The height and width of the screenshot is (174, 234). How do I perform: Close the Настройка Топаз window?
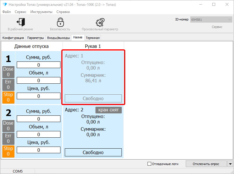[x=227, y=4]
